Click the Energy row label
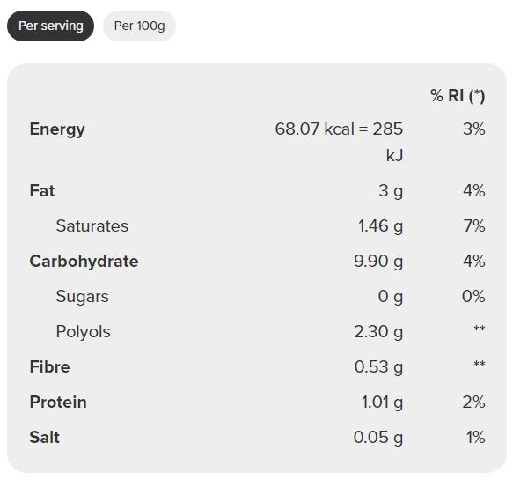The width and height of the screenshot is (520, 495). click(x=57, y=129)
